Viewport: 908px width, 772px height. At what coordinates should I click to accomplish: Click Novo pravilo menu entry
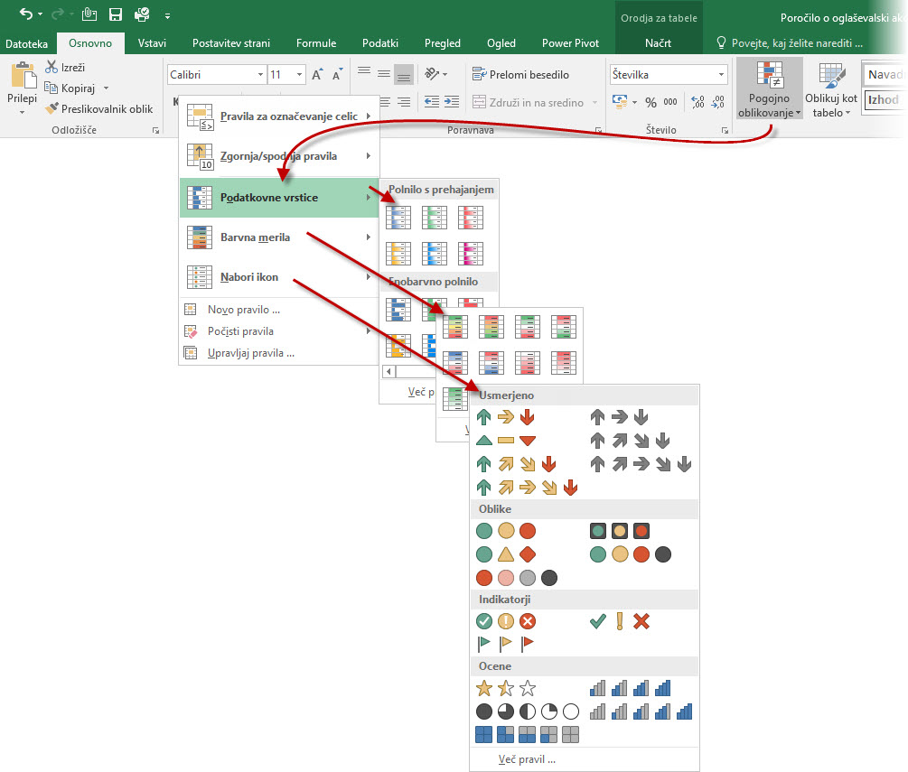click(x=279, y=310)
